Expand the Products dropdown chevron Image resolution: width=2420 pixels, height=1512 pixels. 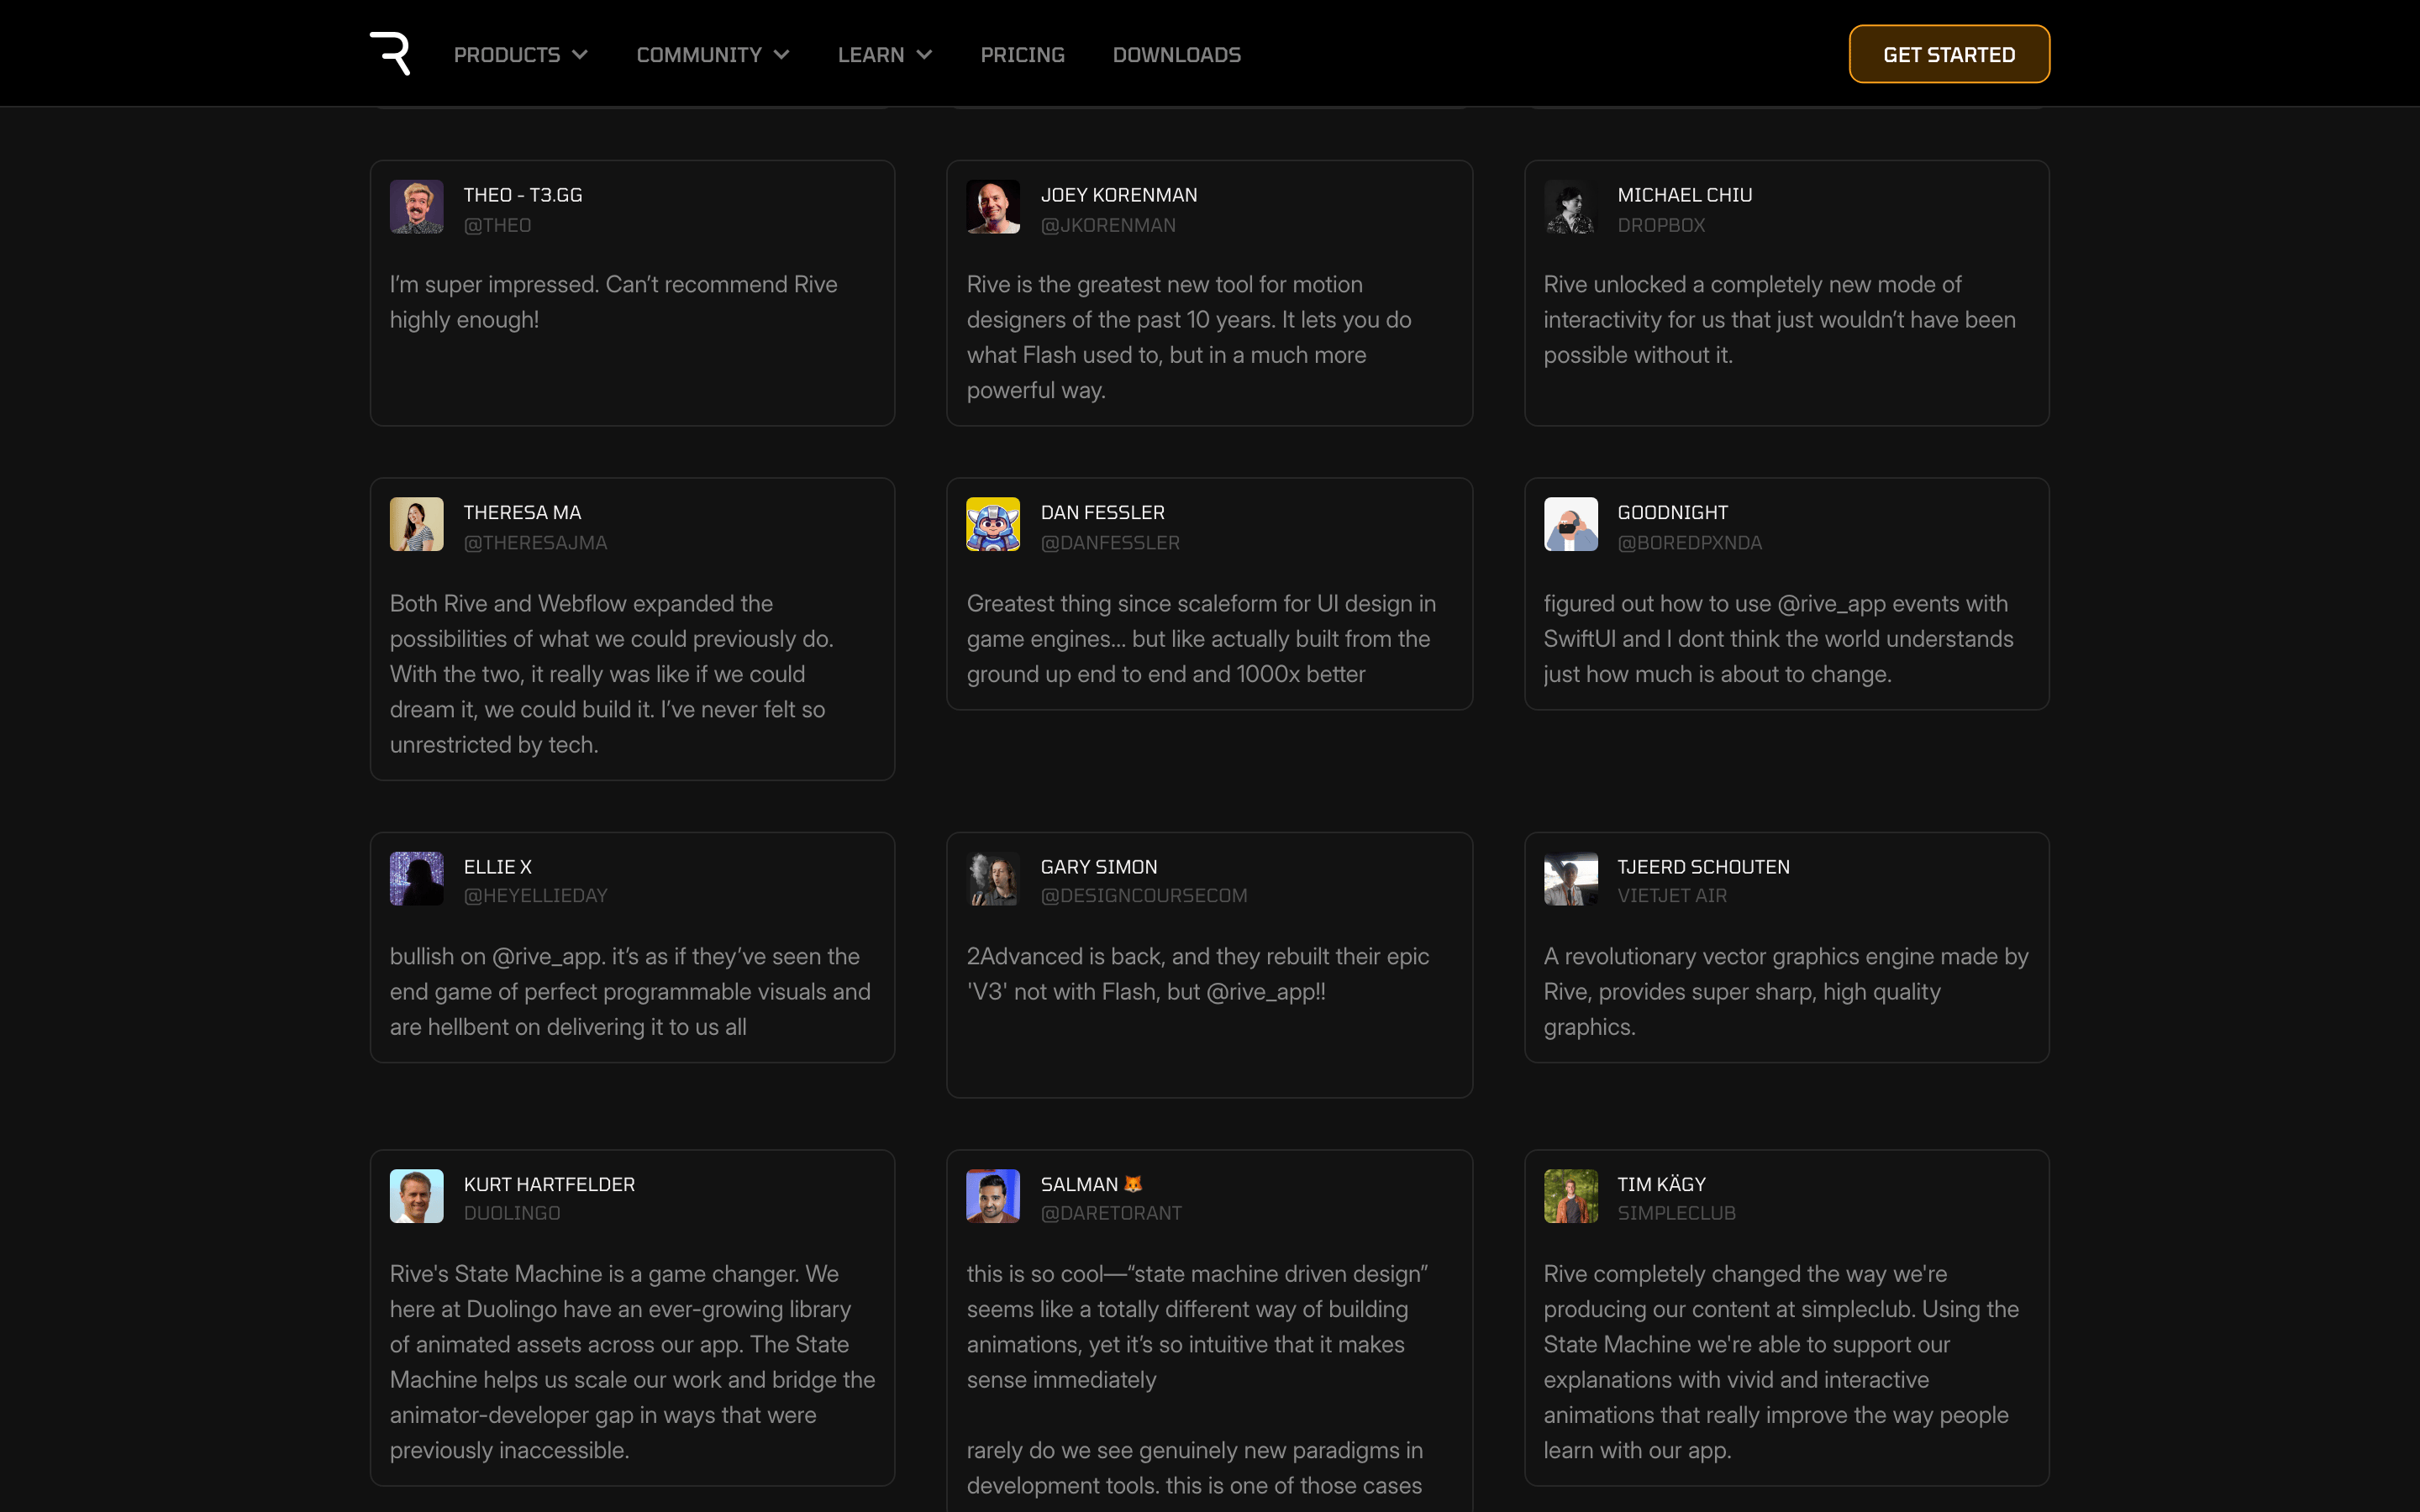click(580, 55)
